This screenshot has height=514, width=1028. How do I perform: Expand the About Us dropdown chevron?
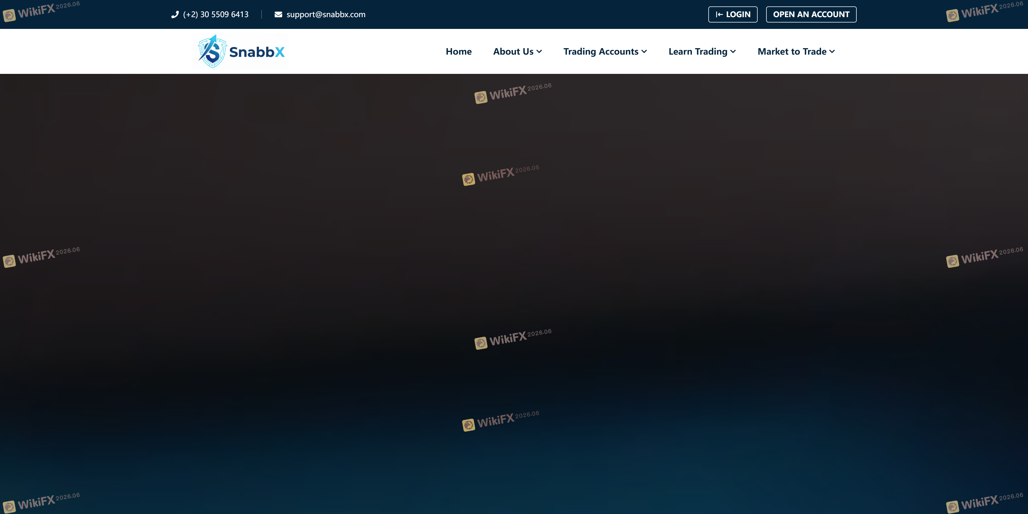coord(539,51)
